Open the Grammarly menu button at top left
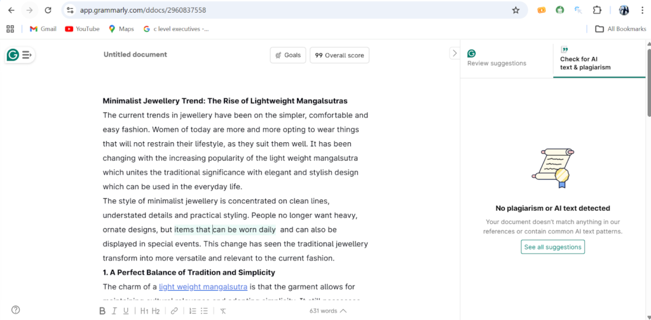 pos(20,55)
